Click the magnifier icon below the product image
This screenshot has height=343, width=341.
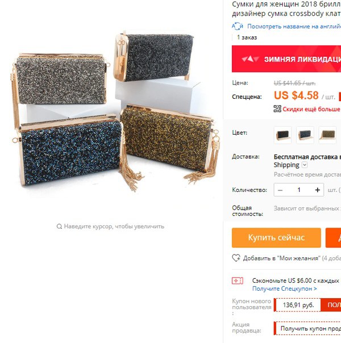[x=59, y=227]
